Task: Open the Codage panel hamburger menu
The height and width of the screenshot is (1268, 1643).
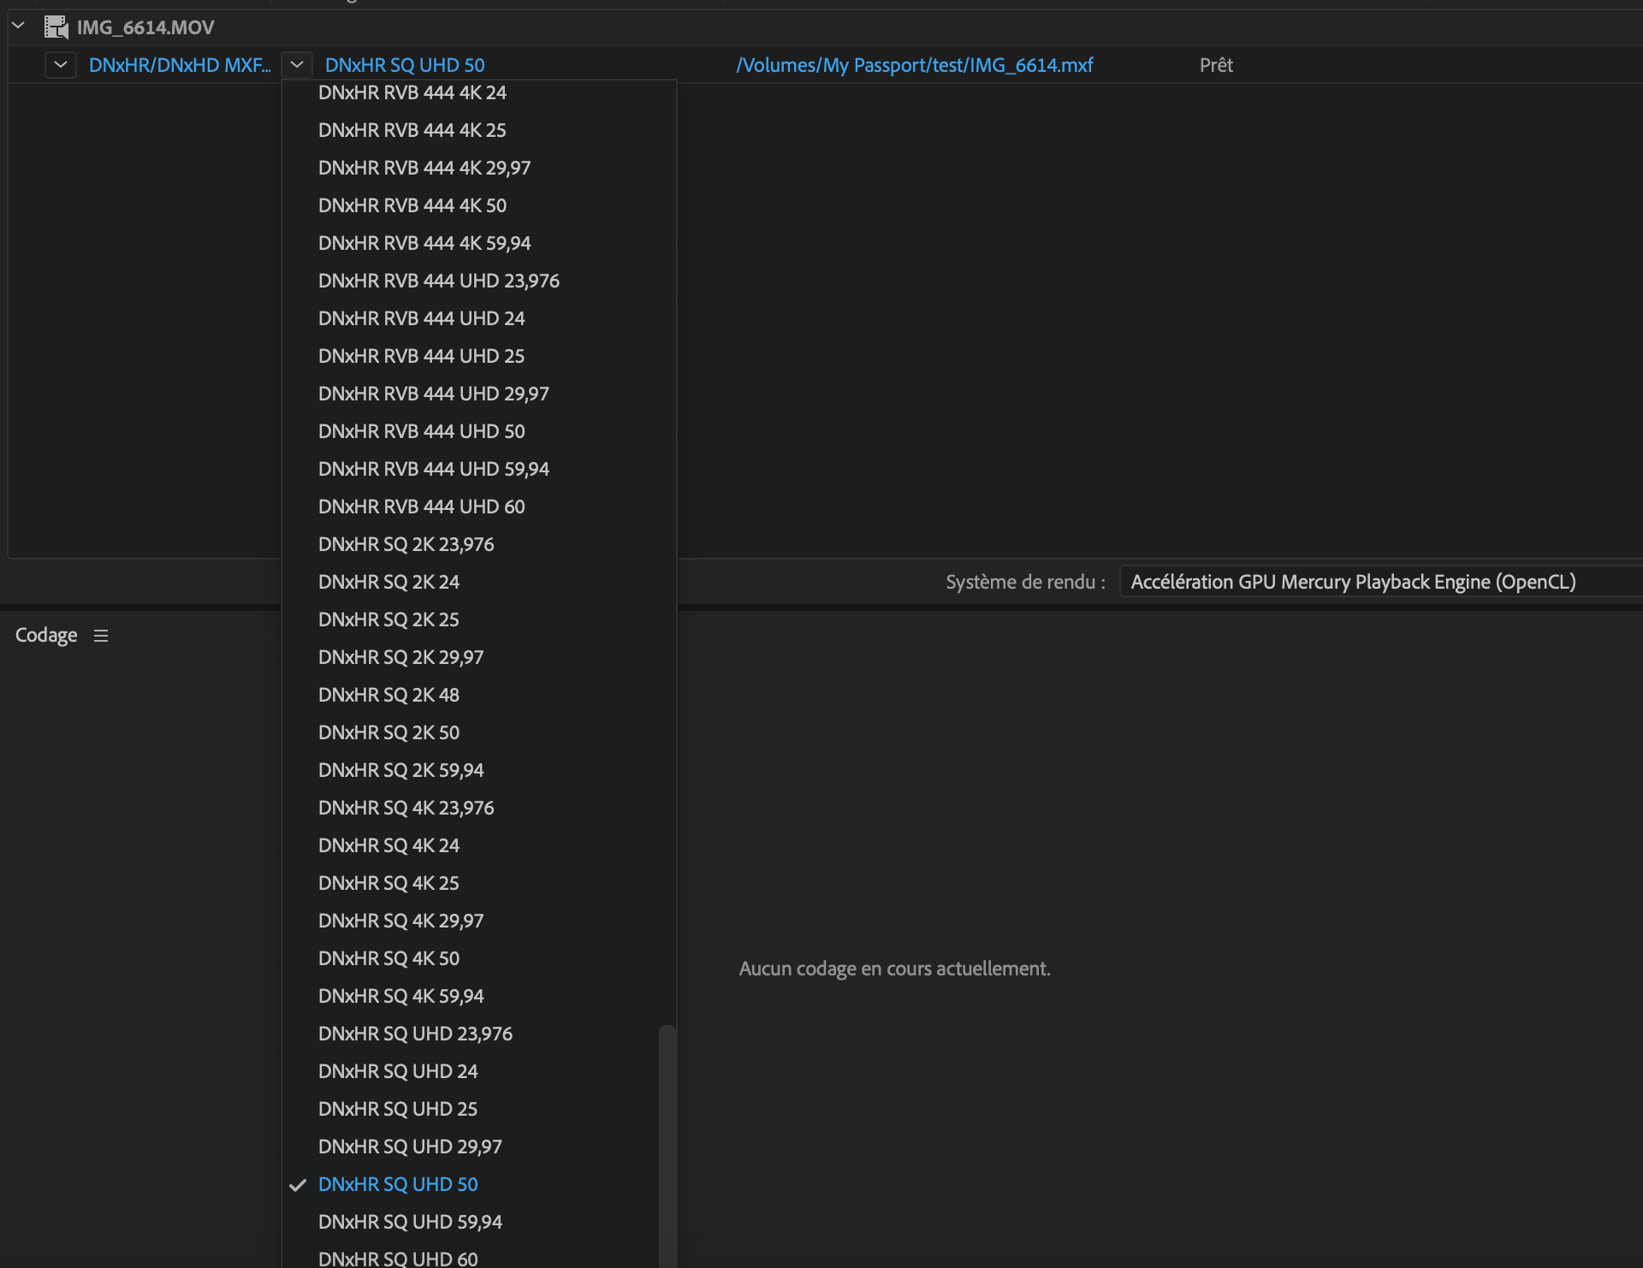Action: (x=101, y=636)
